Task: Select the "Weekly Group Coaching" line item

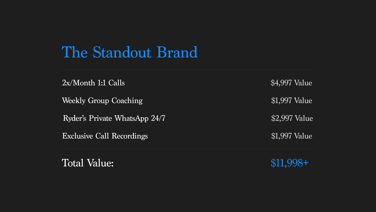Action: (x=102, y=101)
